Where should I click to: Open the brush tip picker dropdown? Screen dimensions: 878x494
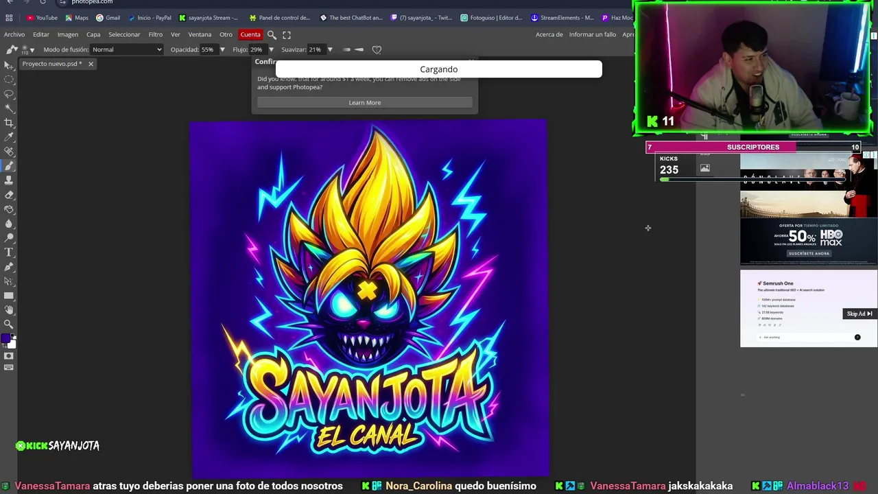pyautogui.click(x=27, y=49)
